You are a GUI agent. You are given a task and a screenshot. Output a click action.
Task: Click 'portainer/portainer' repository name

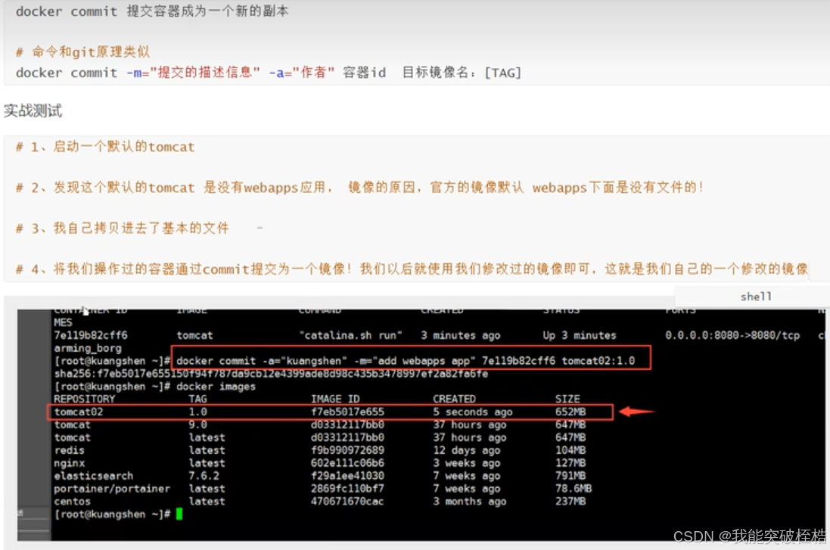(112, 489)
